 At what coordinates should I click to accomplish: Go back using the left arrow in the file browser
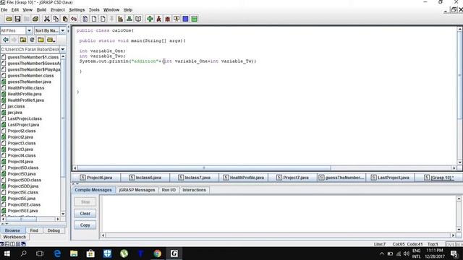coord(5,40)
